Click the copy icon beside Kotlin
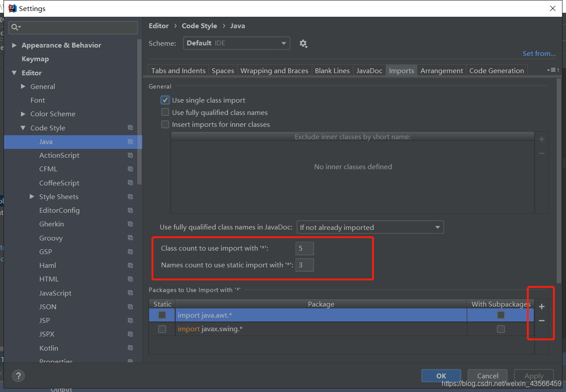Viewport: 566px width, 392px height. (x=130, y=348)
